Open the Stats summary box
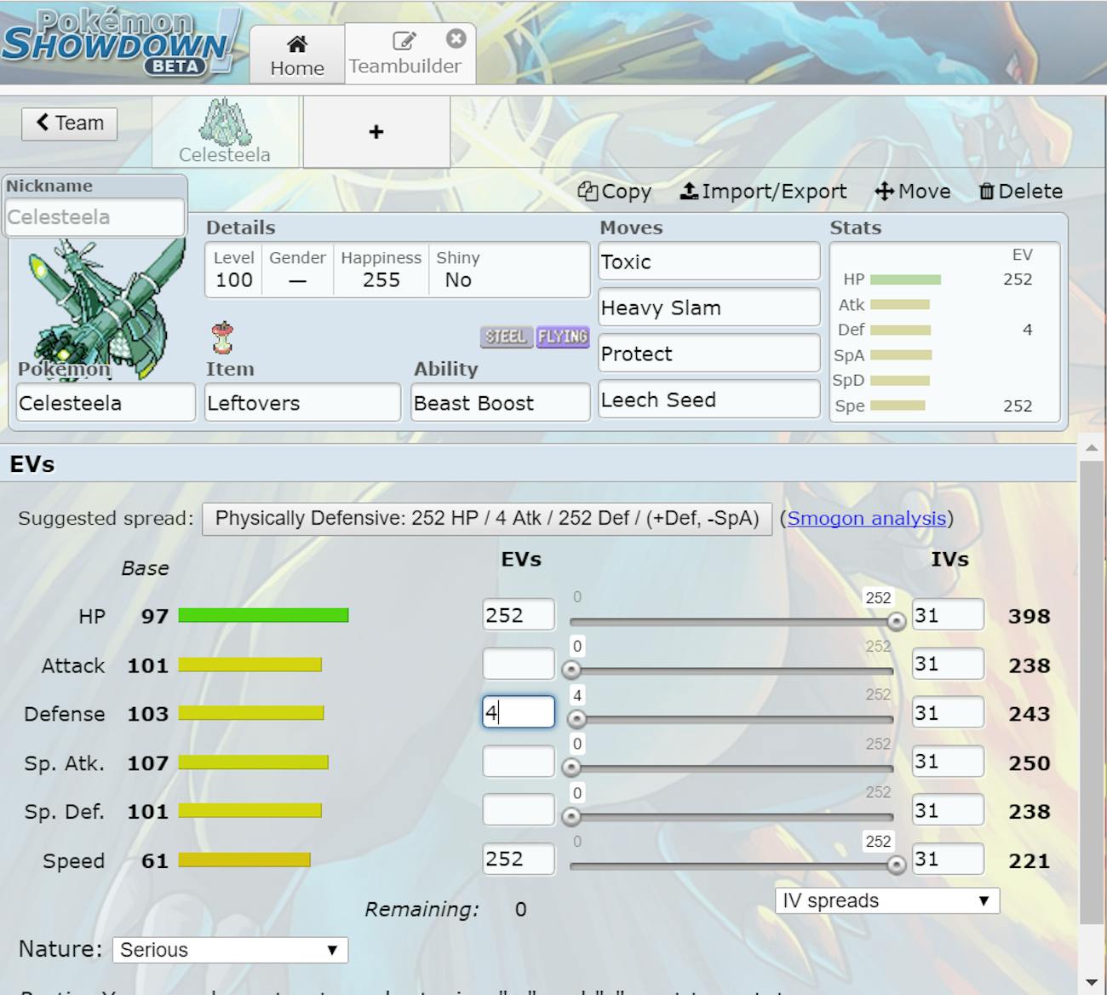 (944, 332)
